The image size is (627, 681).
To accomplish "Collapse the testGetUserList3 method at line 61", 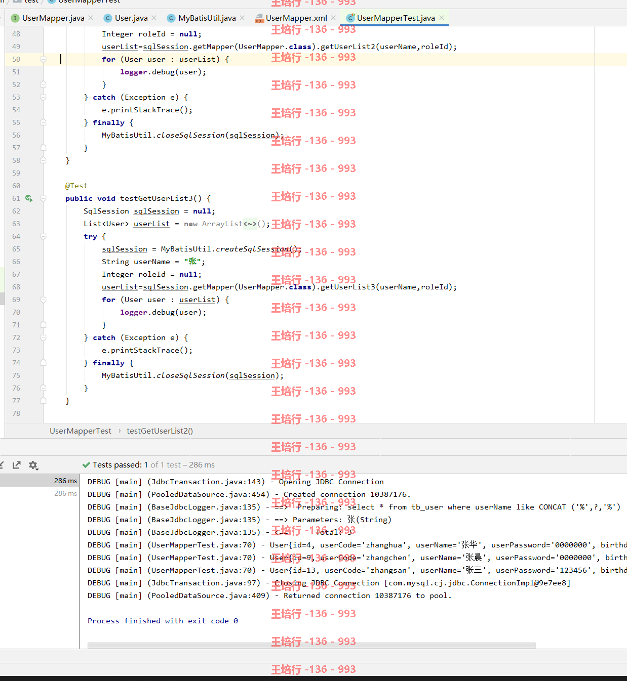I will pyautogui.click(x=43, y=198).
